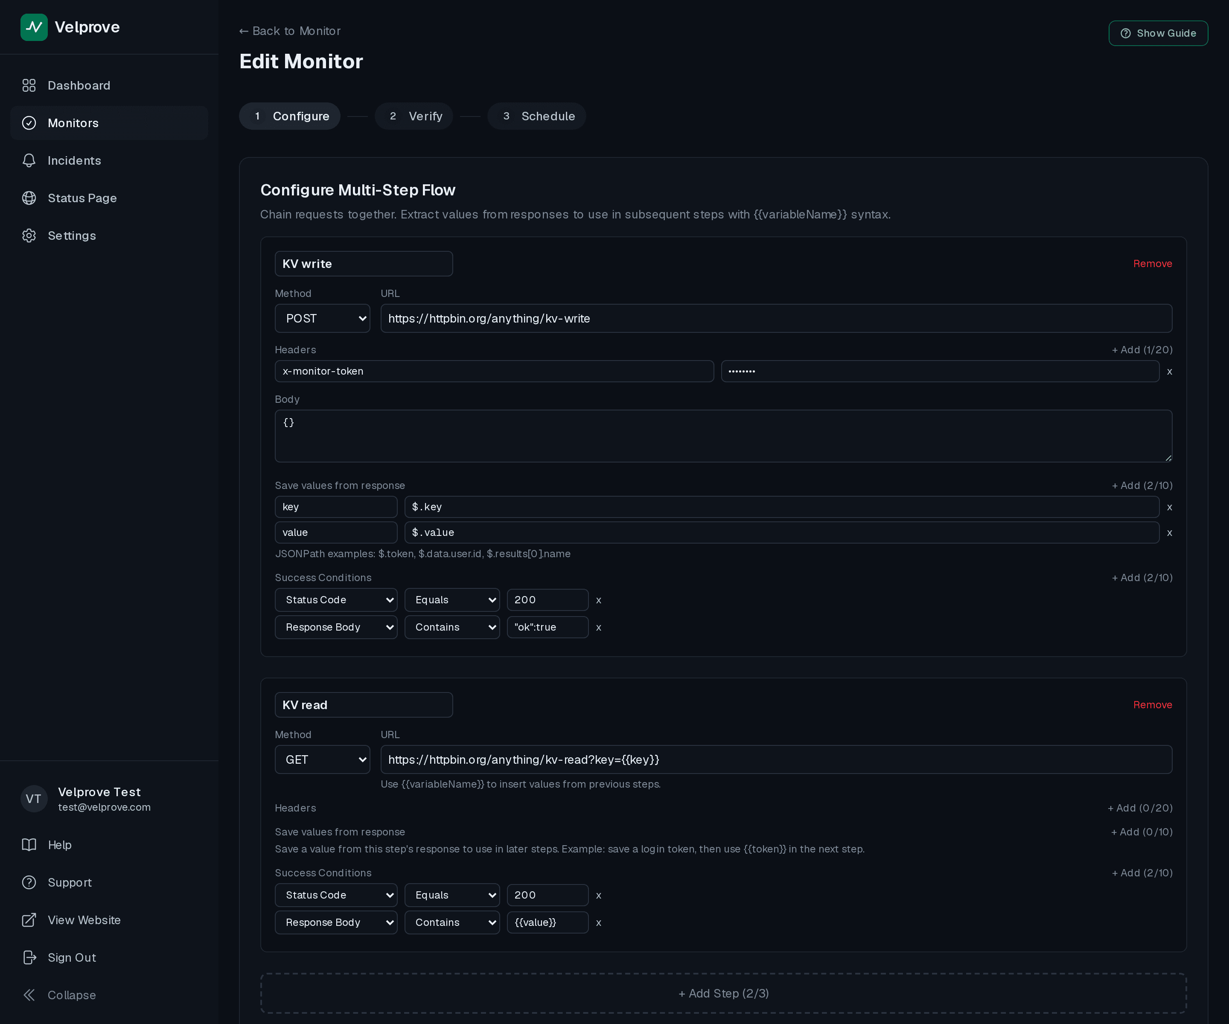
Task: Open KV read Response Body dropdown
Action: (x=336, y=922)
